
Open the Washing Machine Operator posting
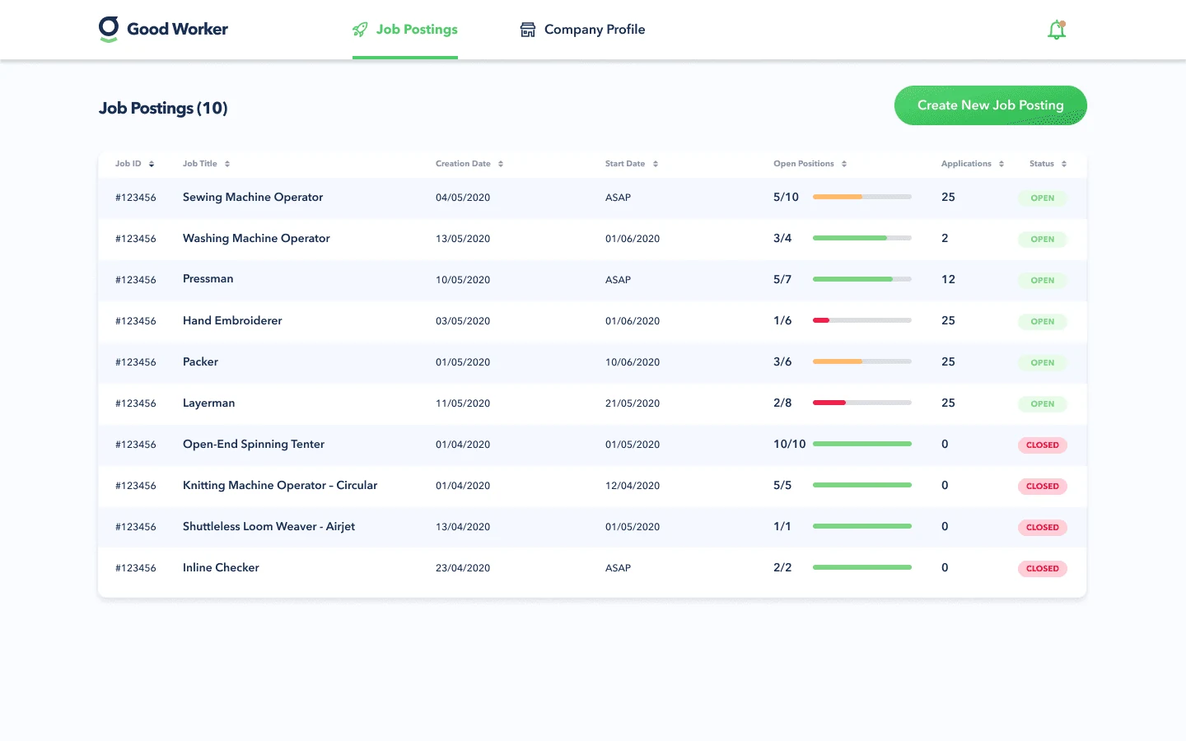click(x=256, y=238)
